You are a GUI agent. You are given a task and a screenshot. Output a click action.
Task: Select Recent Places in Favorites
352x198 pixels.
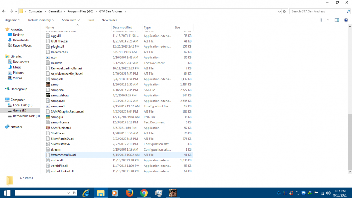pos(22,45)
